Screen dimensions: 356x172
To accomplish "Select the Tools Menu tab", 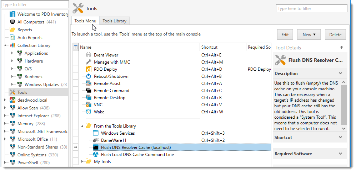I will 85,21.
